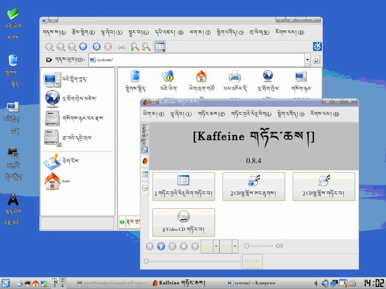Viewport: 386px width, 289px height.
Task: Click the Kaffeine play button
Action: point(161,246)
